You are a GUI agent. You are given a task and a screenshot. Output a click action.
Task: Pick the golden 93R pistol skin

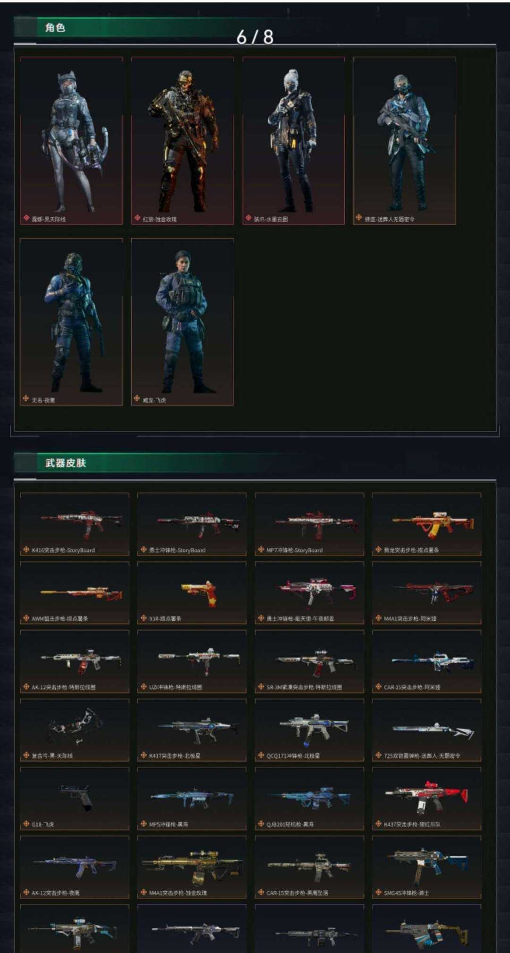point(192,592)
